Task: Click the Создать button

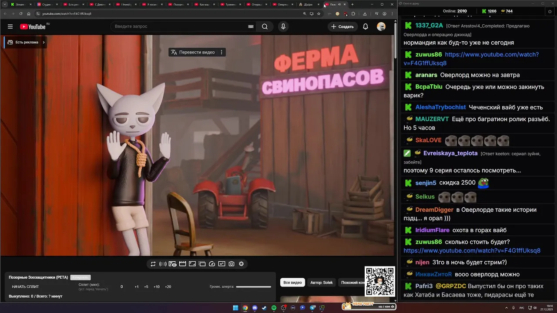Action: tap(342, 27)
